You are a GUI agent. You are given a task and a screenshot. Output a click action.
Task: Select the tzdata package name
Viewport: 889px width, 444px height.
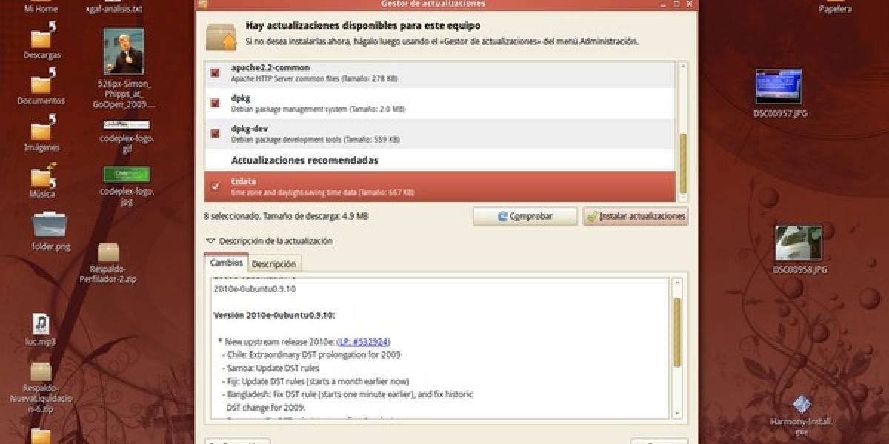[243, 181]
